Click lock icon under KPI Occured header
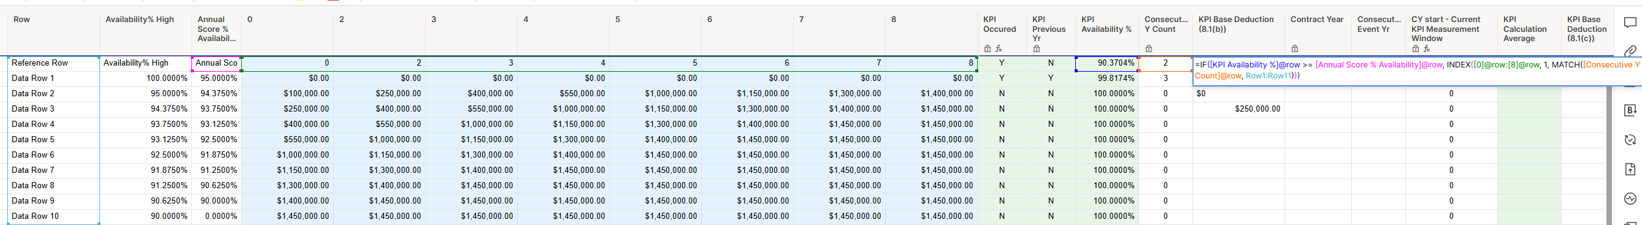 (x=988, y=48)
